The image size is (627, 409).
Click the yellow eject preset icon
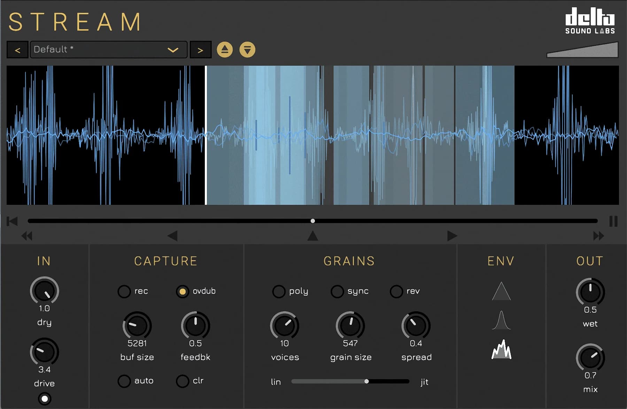[x=224, y=49]
